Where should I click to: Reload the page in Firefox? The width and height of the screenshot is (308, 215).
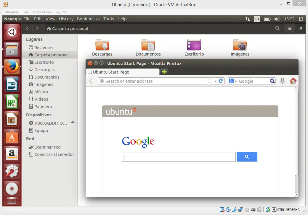(221, 81)
